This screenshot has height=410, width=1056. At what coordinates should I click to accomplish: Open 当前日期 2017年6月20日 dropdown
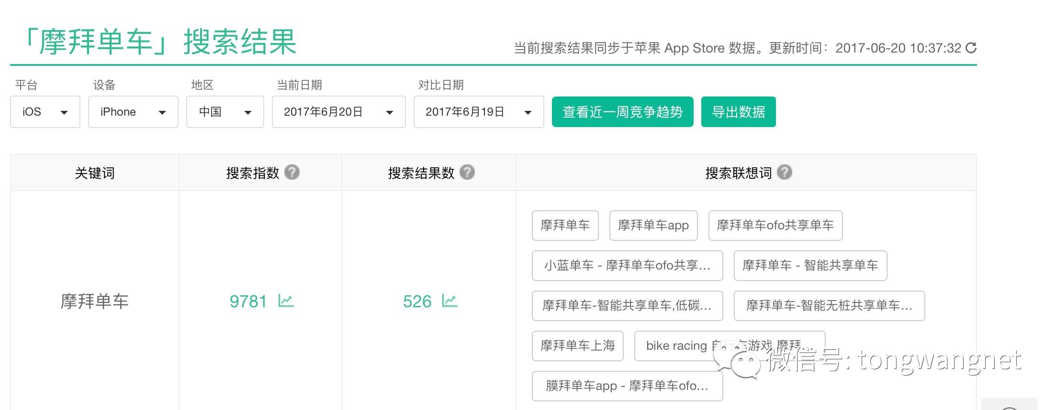pos(339,112)
